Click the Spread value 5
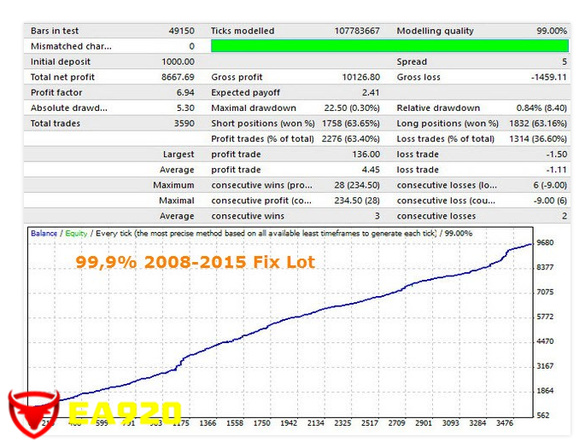The width and height of the screenshot is (585, 448). pyautogui.click(x=564, y=61)
